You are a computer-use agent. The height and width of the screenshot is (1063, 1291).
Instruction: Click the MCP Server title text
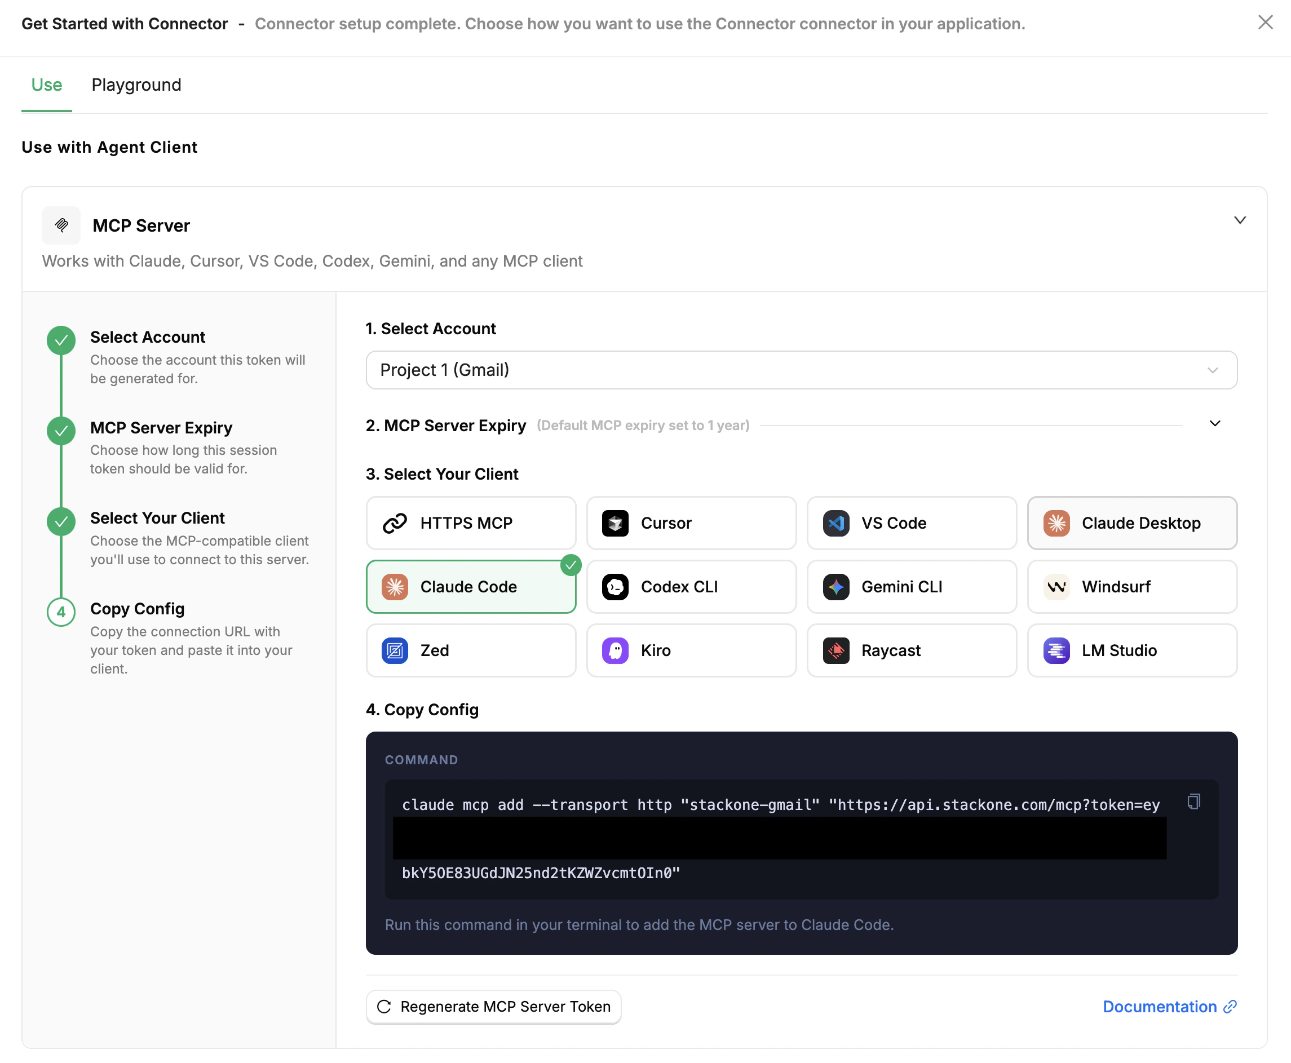142,225
